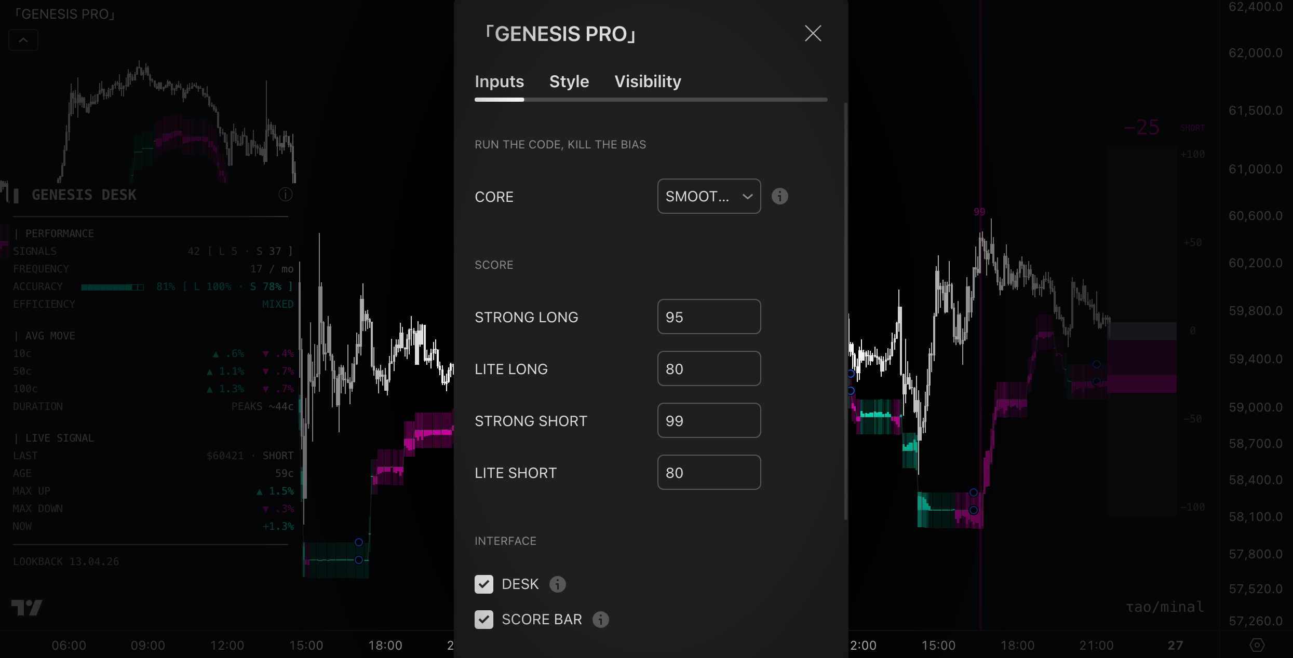The width and height of the screenshot is (1293, 658).
Task: Edit the LITE SHORT value field
Action: [x=709, y=472]
